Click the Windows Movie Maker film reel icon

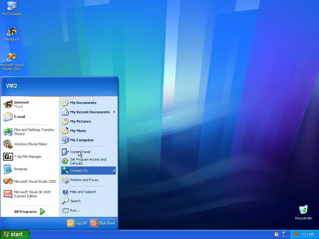click(8, 144)
